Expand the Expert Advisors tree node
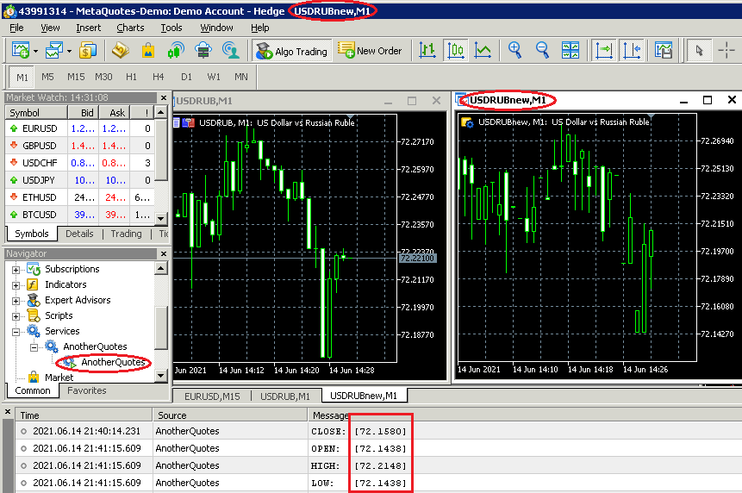Viewport: 742px width, 493px height. coord(16,302)
